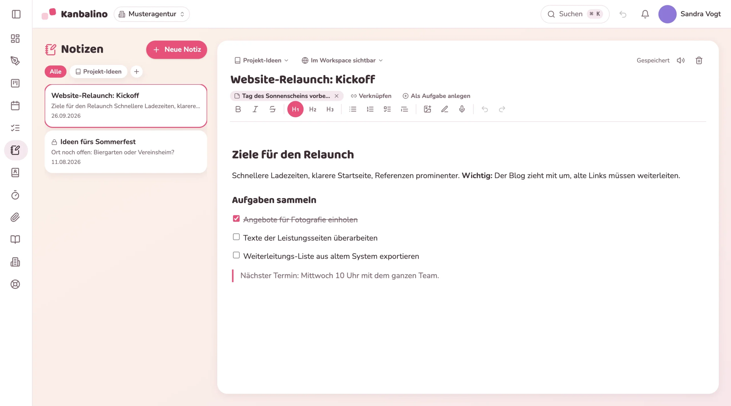Insert a bulleted list
The width and height of the screenshot is (731, 406).
[x=353, y=109]
